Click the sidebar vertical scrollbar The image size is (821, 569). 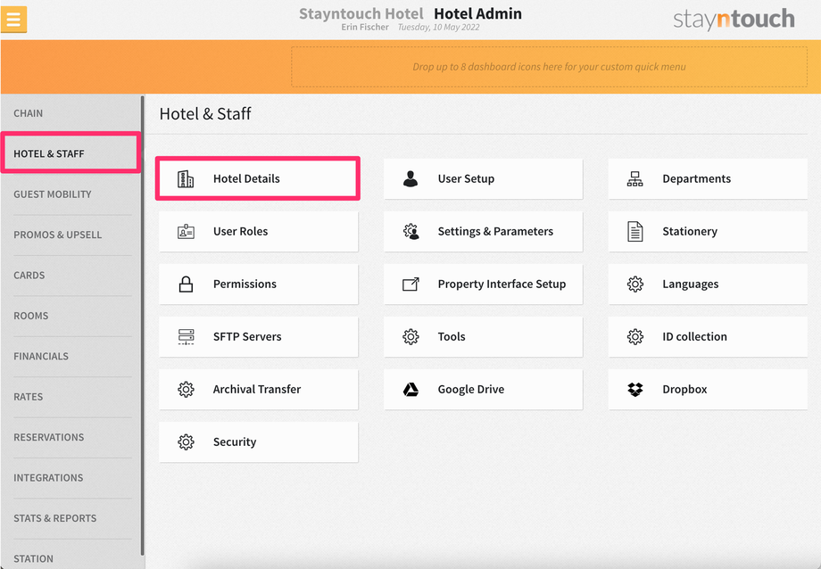coord(143,325)
